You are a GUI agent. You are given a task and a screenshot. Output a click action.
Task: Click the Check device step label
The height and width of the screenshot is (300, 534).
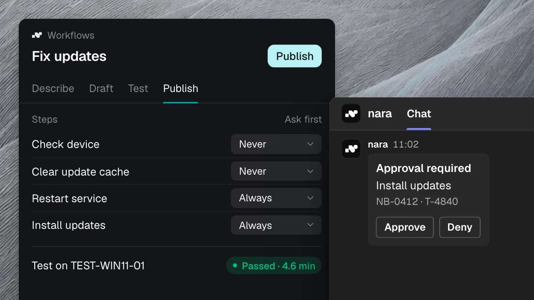65,144
